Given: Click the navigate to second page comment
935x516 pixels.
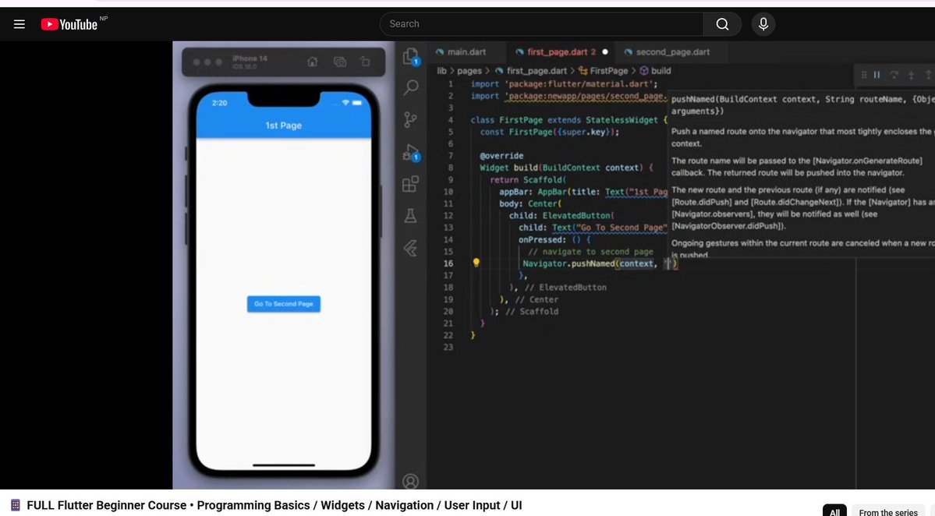Looking at the screenshot, I should [x=590, y=252].
